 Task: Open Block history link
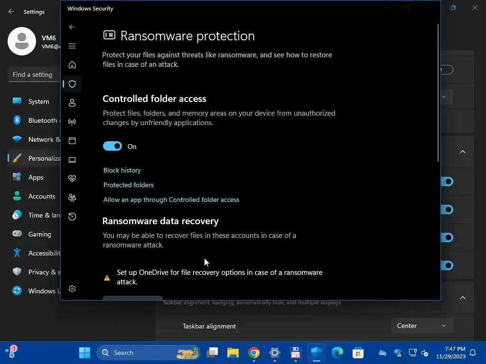click(x=122, y=170)
